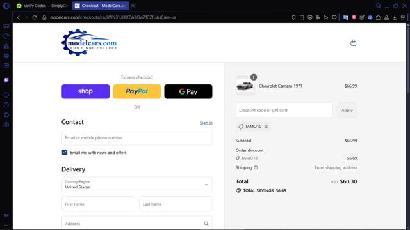Viewport: 410px width, 230px height.
Task: Follow the Sign in link
Action: click(206, 123)
